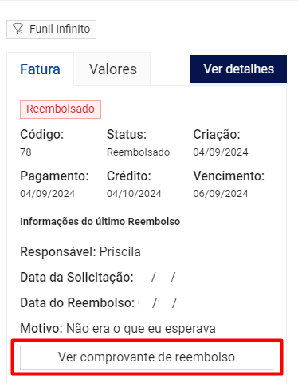Click the funnel icon beside Funil Infinito
The width and height of the screenshot is (298, 383).
(18, 29)
